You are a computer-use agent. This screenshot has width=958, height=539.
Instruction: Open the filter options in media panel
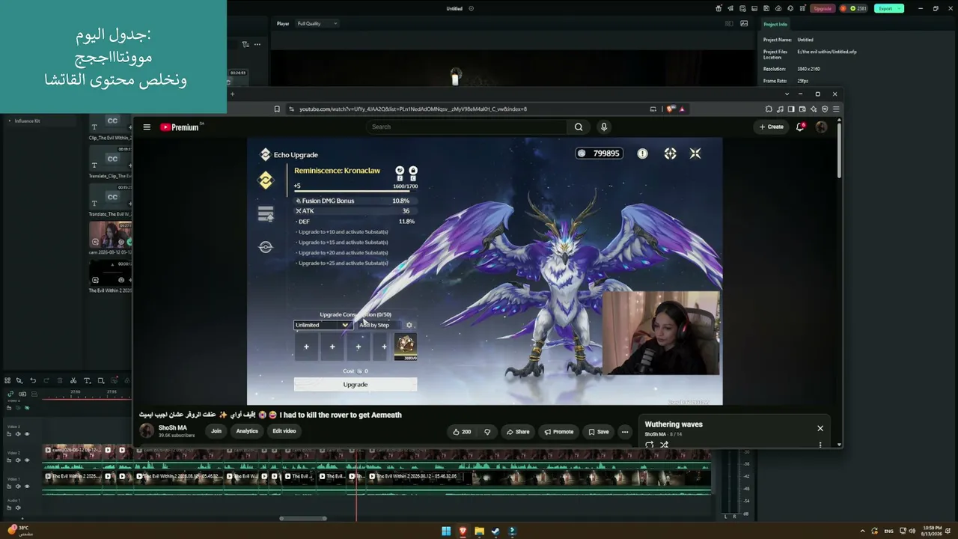[245, 45]
